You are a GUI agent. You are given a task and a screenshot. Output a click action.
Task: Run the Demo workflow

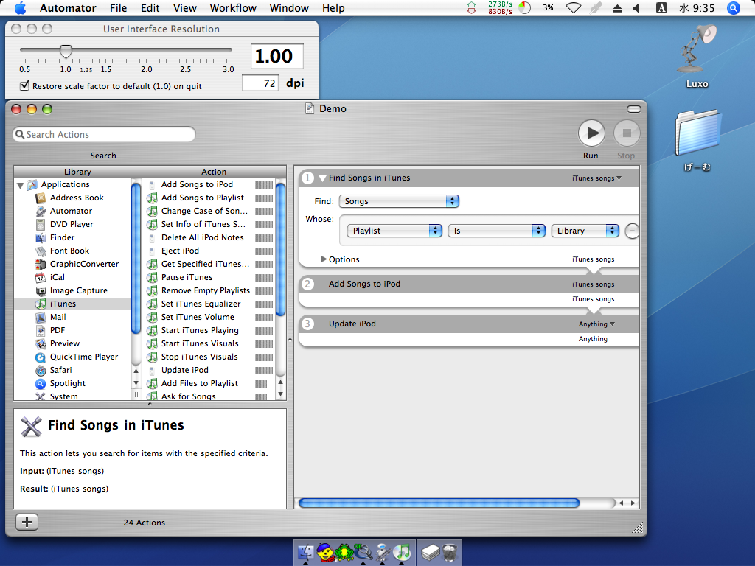[591, 133]
